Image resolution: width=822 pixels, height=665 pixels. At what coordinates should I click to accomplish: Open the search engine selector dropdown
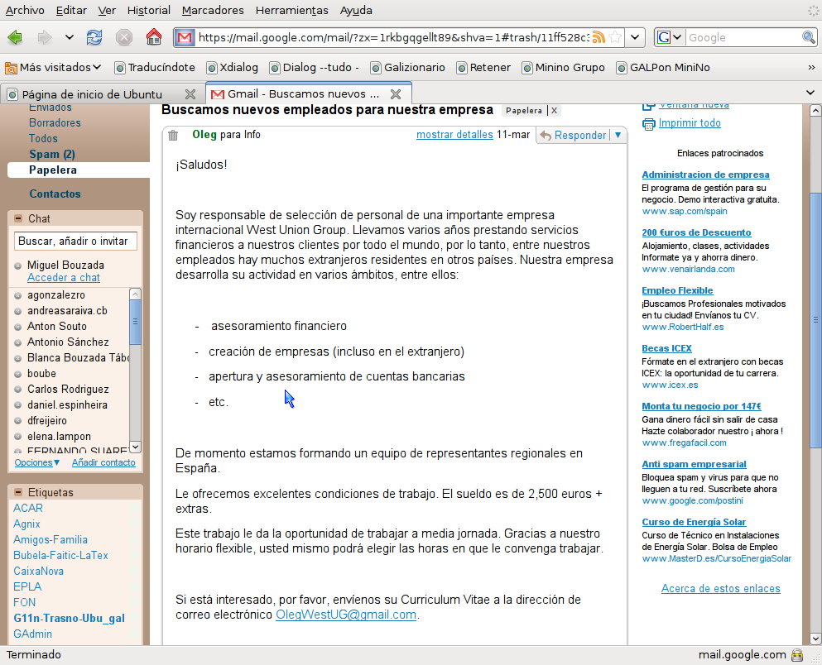670,37
